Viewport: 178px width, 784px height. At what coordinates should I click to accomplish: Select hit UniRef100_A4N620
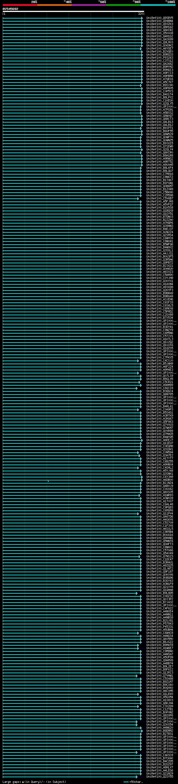(x=160, y=727)
